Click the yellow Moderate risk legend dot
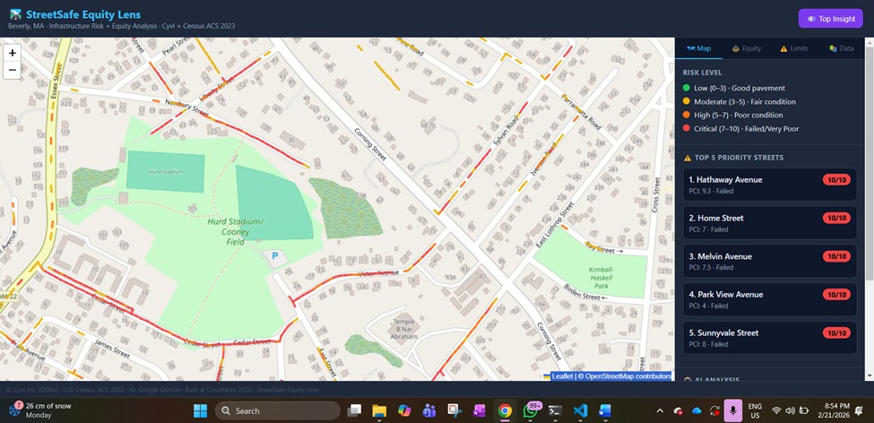The height and width of the screenshot is (423, 874). (x=686, y=101)
